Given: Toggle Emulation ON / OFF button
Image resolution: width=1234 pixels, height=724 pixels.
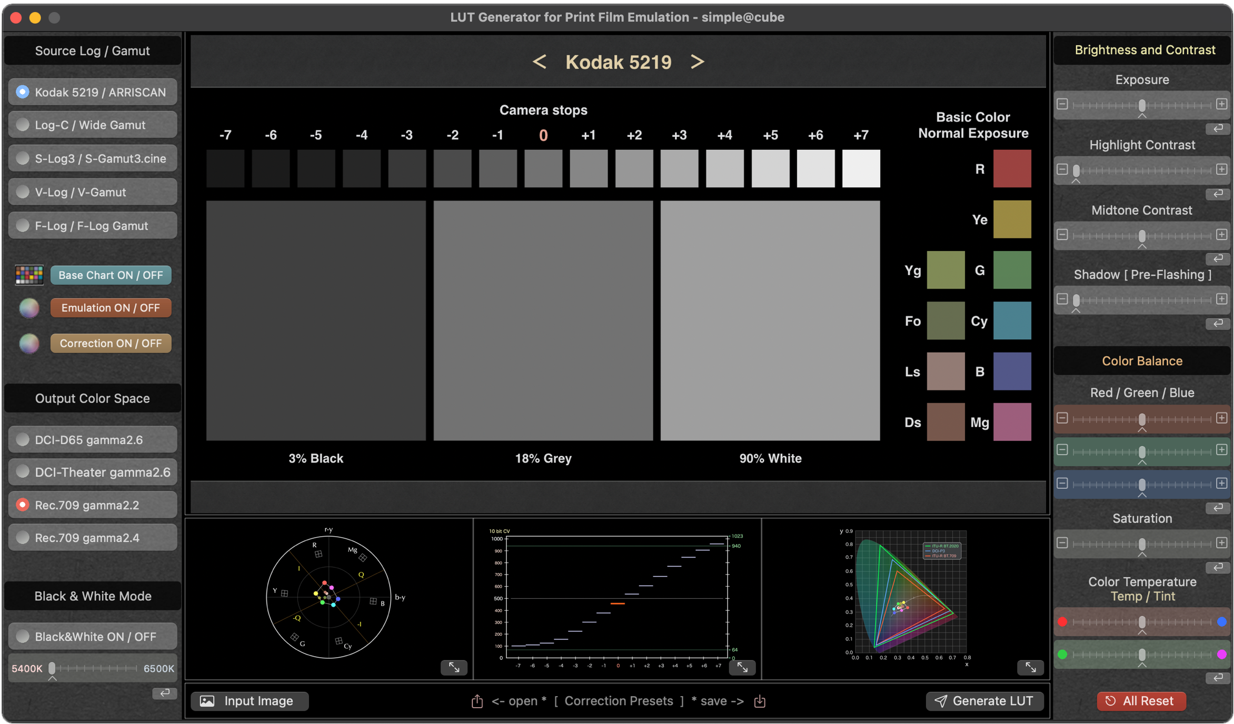Looking at the screenshot, I should [x=111, y=308].
